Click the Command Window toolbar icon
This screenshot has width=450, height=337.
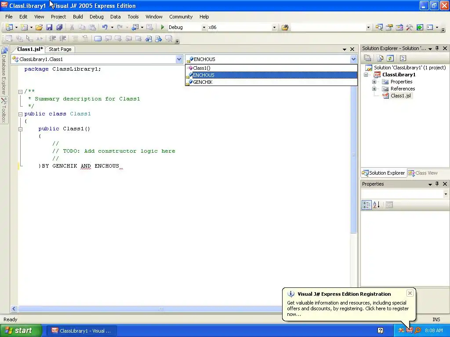pyautogui.click(x=430, y=27)
